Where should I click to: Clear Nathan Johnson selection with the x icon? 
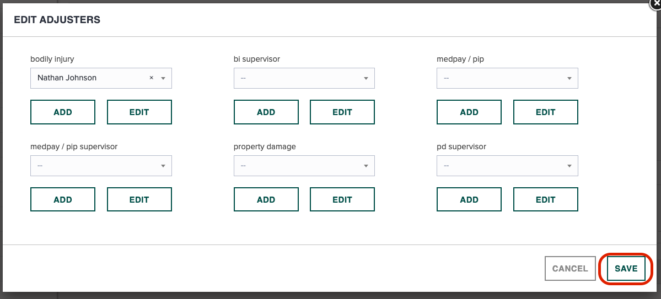click(x=152, y=78)
